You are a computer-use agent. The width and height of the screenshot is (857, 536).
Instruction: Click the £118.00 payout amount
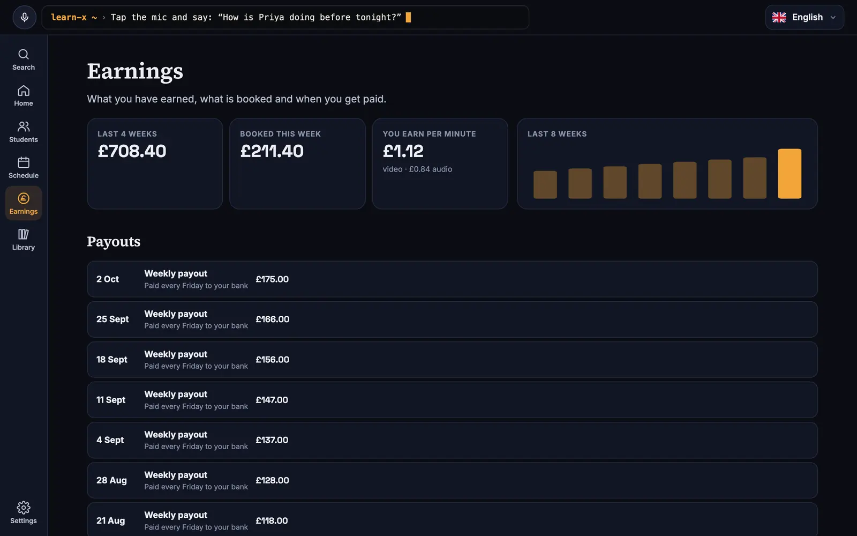click(x=272, y=520)
